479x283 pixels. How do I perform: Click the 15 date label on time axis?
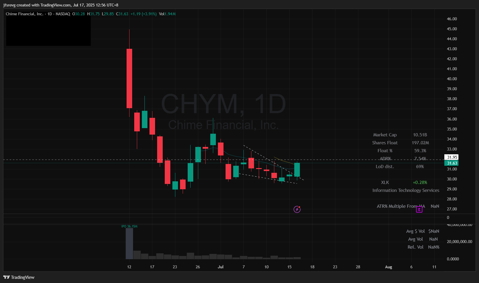(x=289, y=267)
